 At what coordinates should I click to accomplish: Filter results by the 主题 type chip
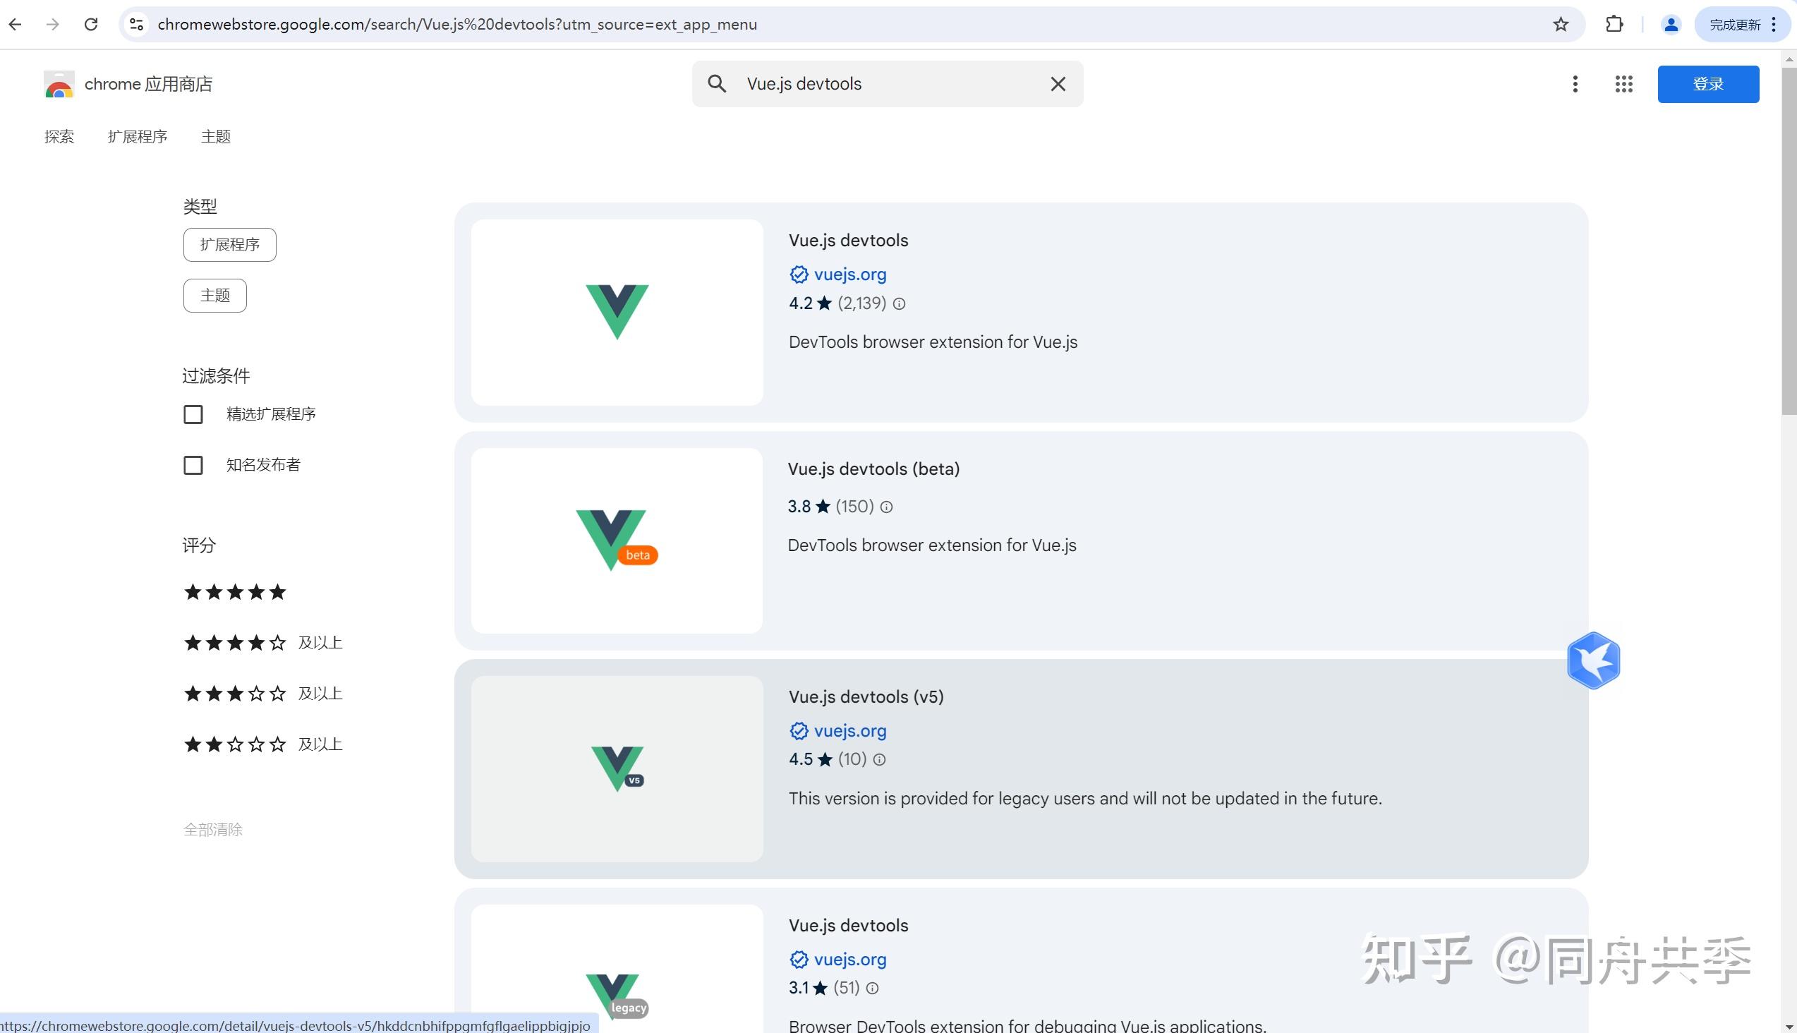[214, 295]
